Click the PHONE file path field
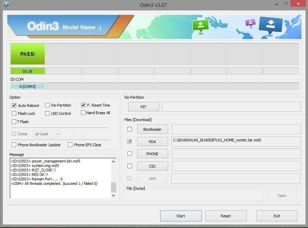The width and height of the screenshot is (308, 228). pos(236,153)
